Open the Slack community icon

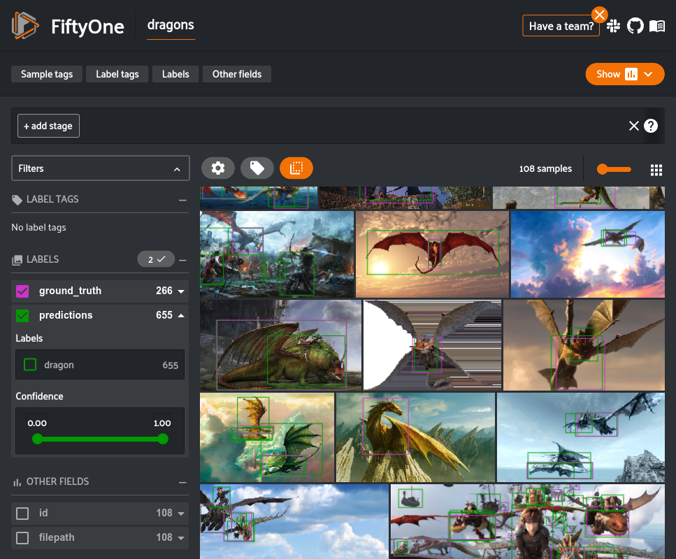tap(613, 27)
